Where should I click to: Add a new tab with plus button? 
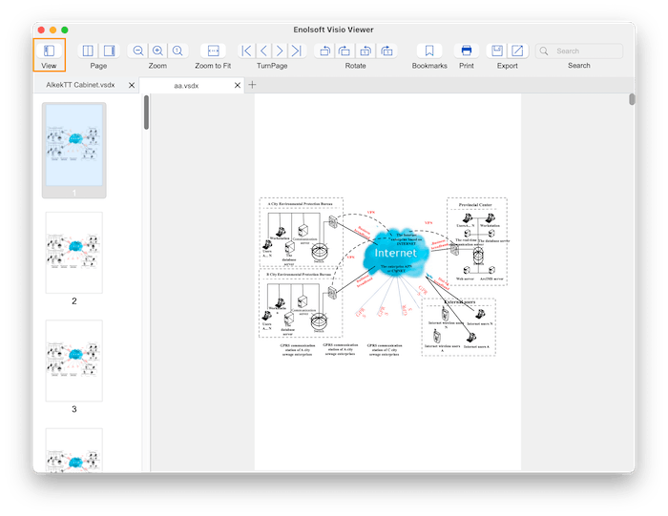[253, 85]
